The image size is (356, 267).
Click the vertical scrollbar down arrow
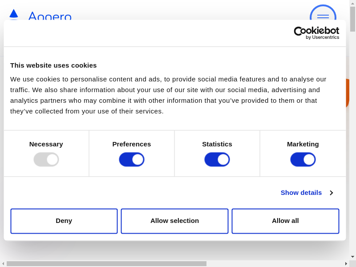pos(352,257)
